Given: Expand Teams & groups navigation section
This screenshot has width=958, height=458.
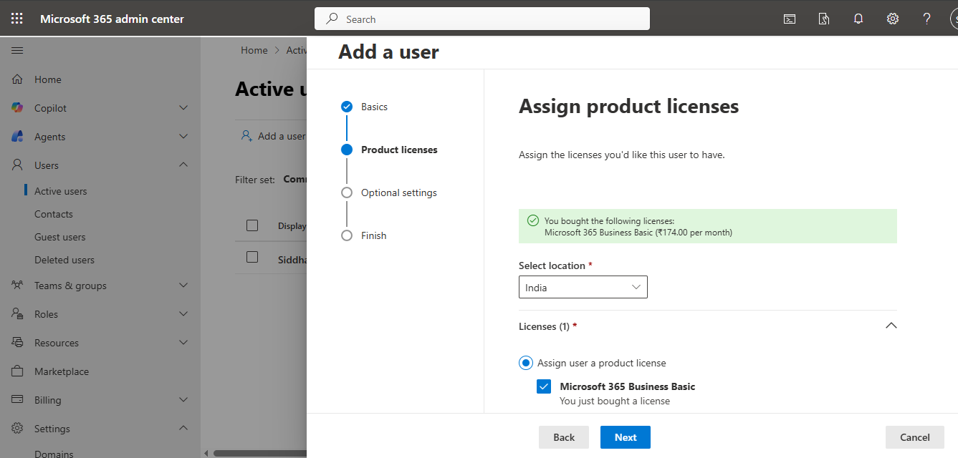Looking at the screenshot, I should click(x=183, y=286).
